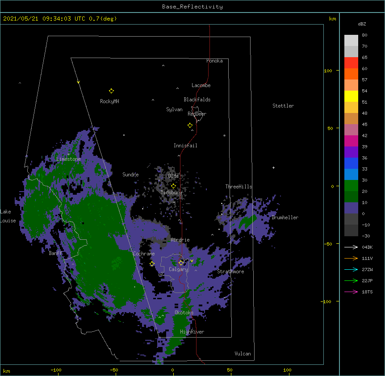Click the Strathmore label
This screenshot has width=385, height=376.
point(230,272)
